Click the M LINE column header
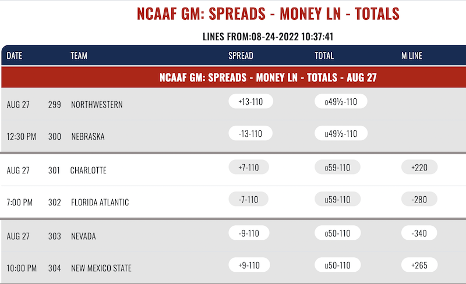This screenshot has height=284, width=466. [412, 56]
